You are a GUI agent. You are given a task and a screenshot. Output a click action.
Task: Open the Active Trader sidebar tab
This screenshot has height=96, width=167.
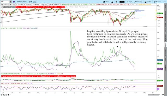166,27
